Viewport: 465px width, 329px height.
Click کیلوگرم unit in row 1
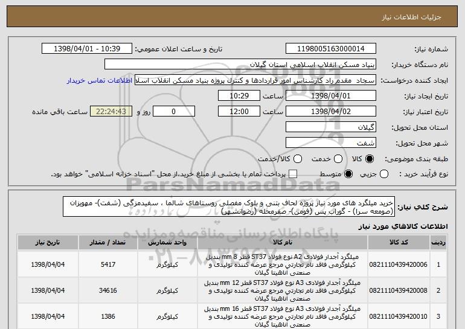[x=167, y=264]
